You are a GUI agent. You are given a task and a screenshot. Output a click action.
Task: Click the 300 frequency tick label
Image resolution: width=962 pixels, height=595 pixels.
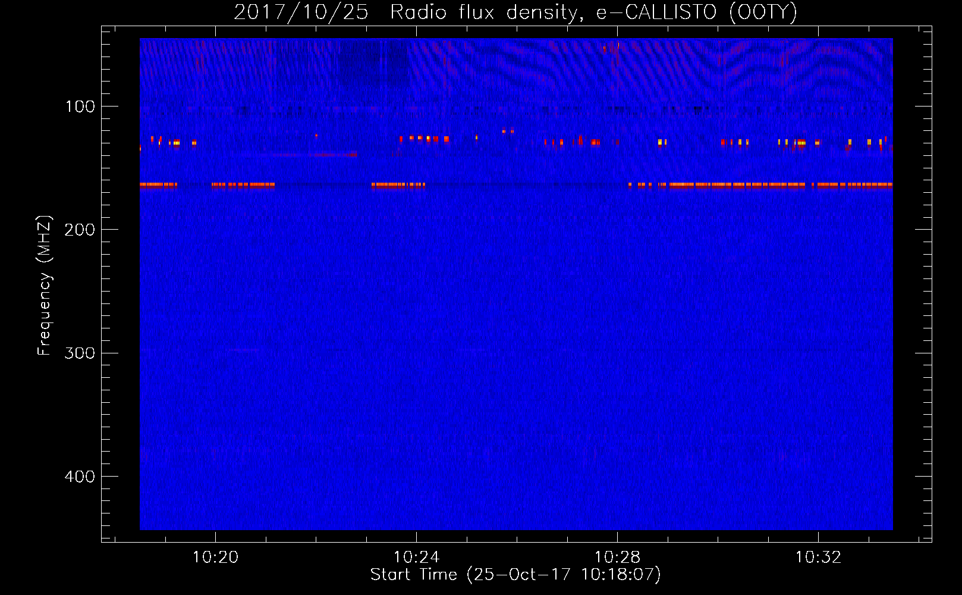pyautogui.click(x=80, y=353)
